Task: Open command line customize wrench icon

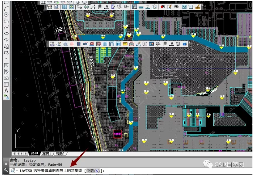Action: click(x=6, y=170)
